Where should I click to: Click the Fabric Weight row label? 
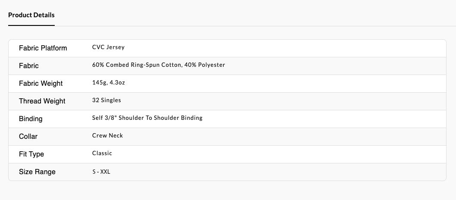(x=41, y=84)
